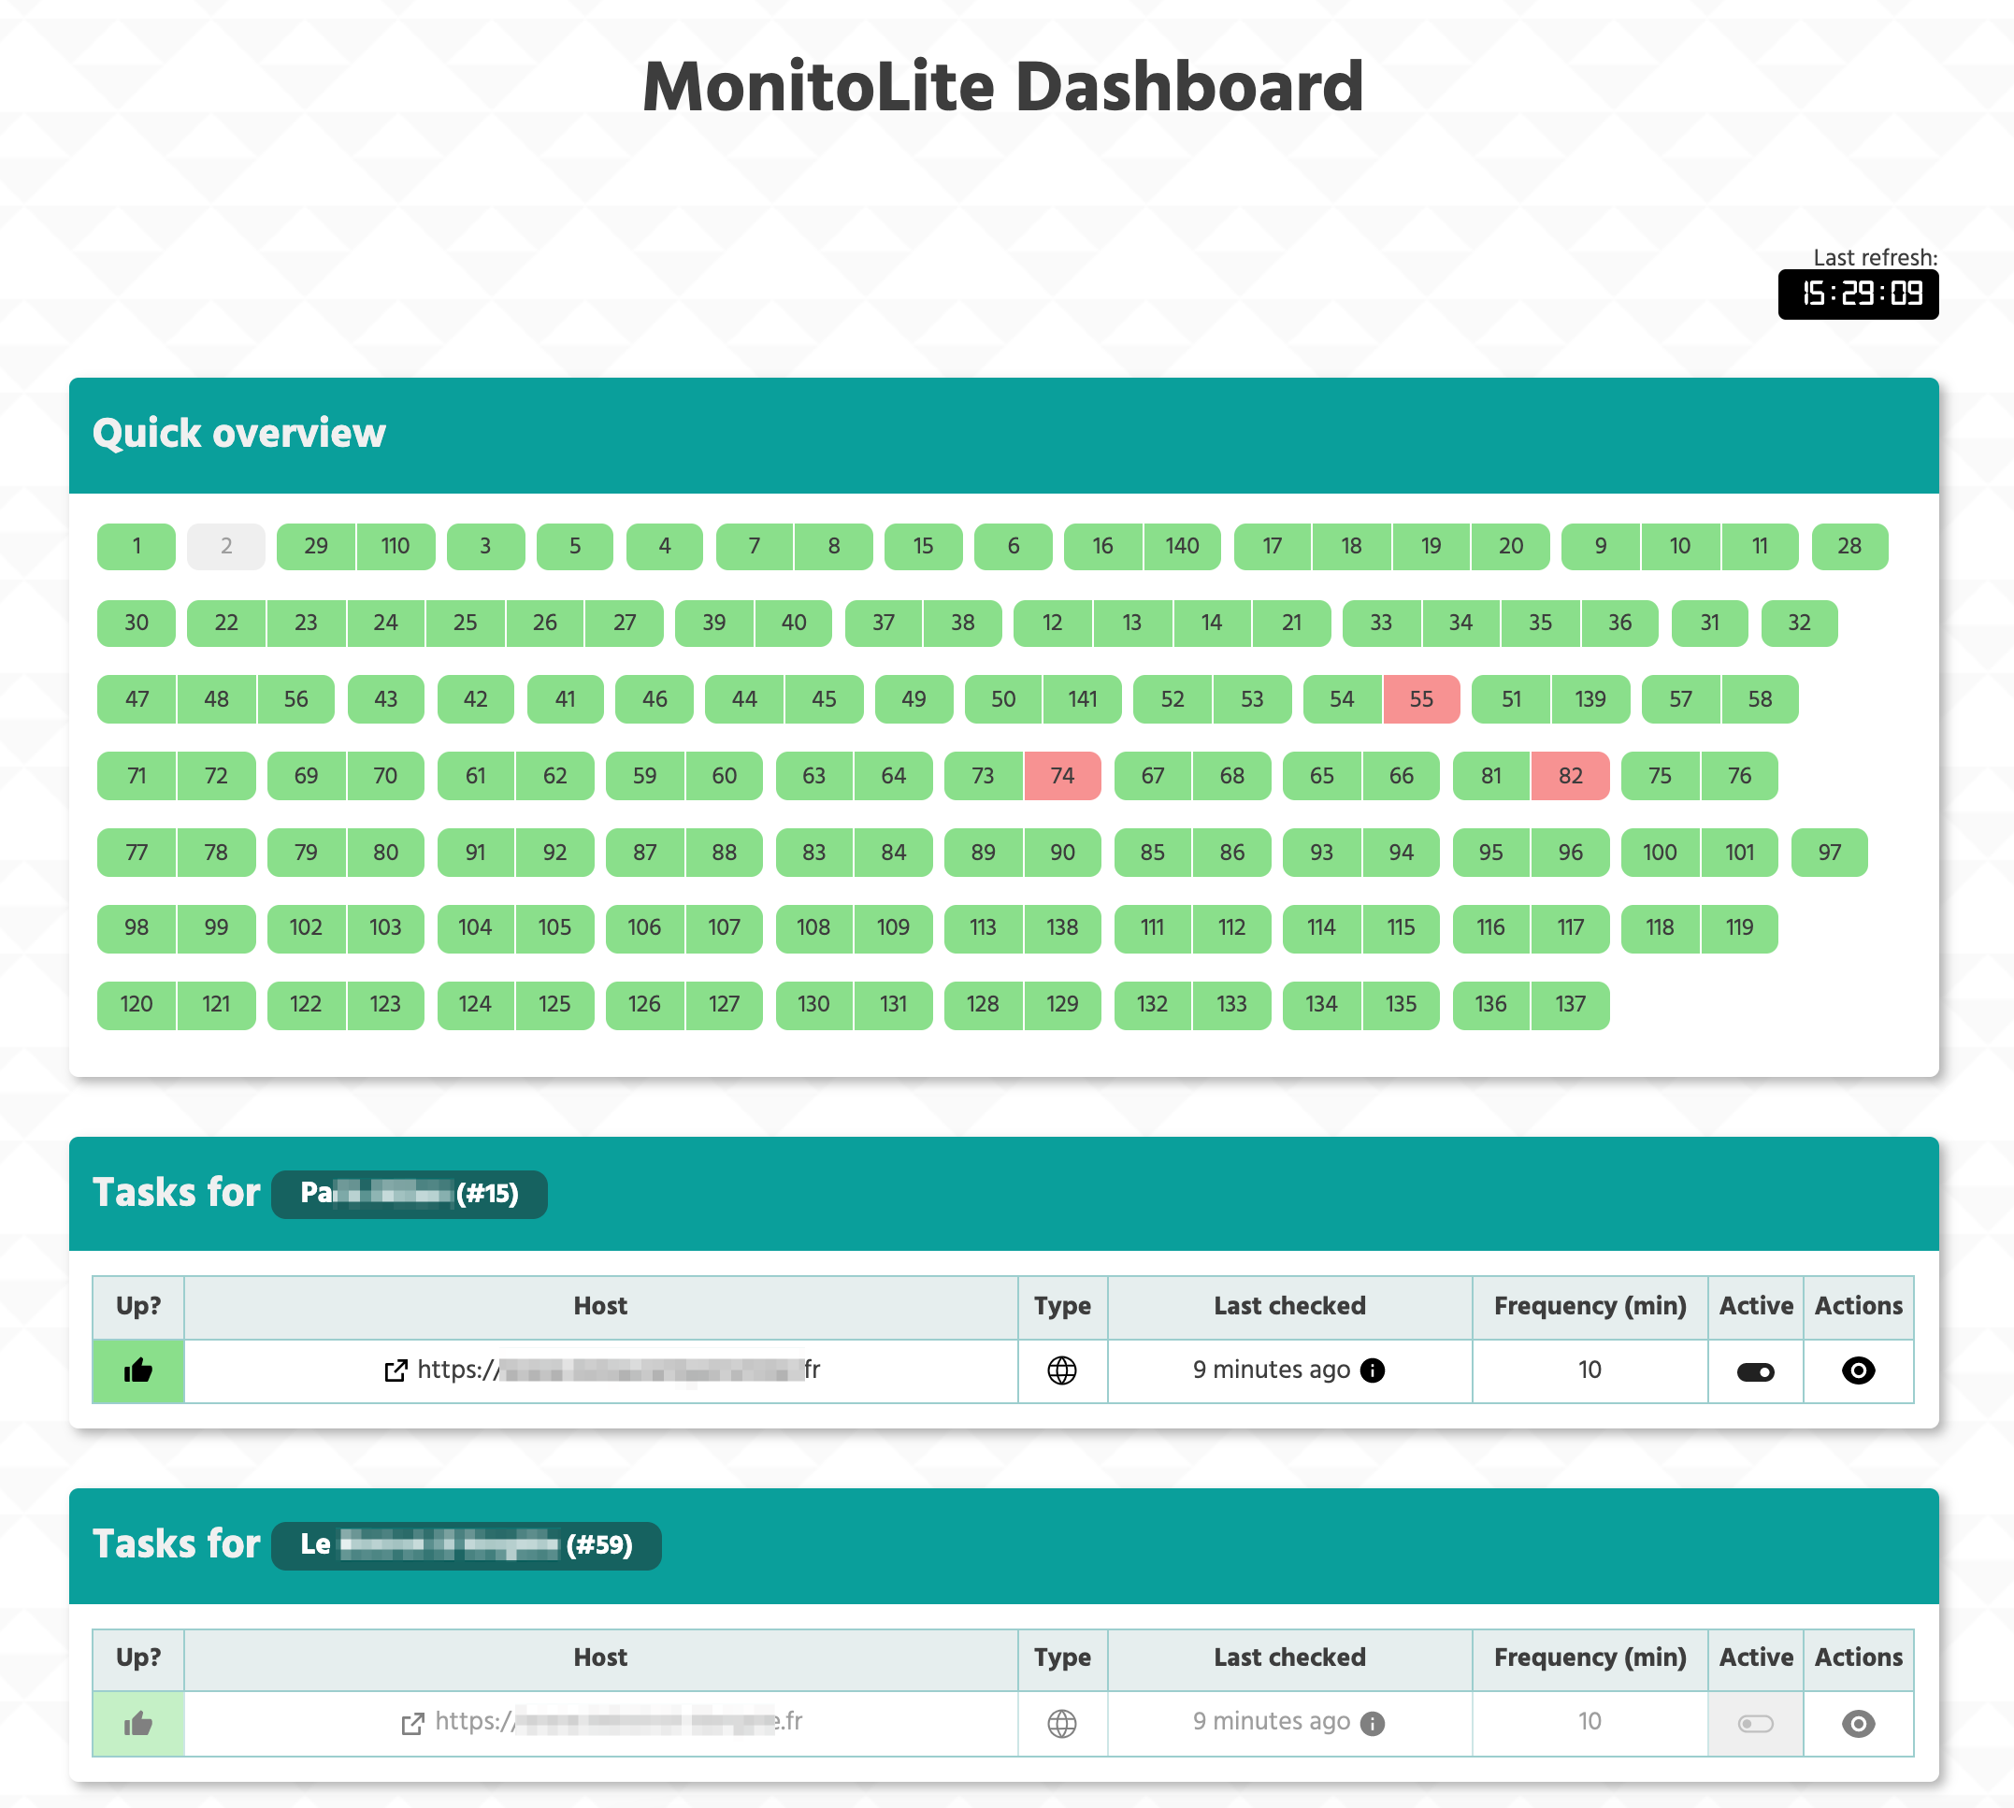Open overview tile 15
The height and width of the screenshot is (1808, 2014).
[x=923, y=546]
